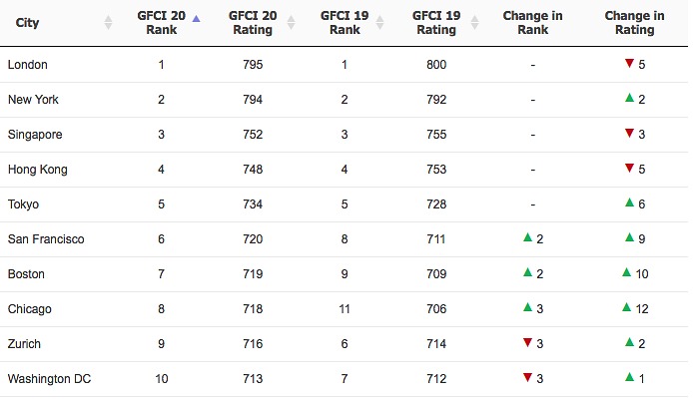Viewport: 693px width, 400px height.
Task: Select the London city name cell
Action: coord(28,65)
